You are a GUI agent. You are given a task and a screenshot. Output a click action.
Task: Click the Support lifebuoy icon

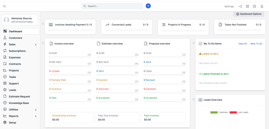(x=5, y=83)
